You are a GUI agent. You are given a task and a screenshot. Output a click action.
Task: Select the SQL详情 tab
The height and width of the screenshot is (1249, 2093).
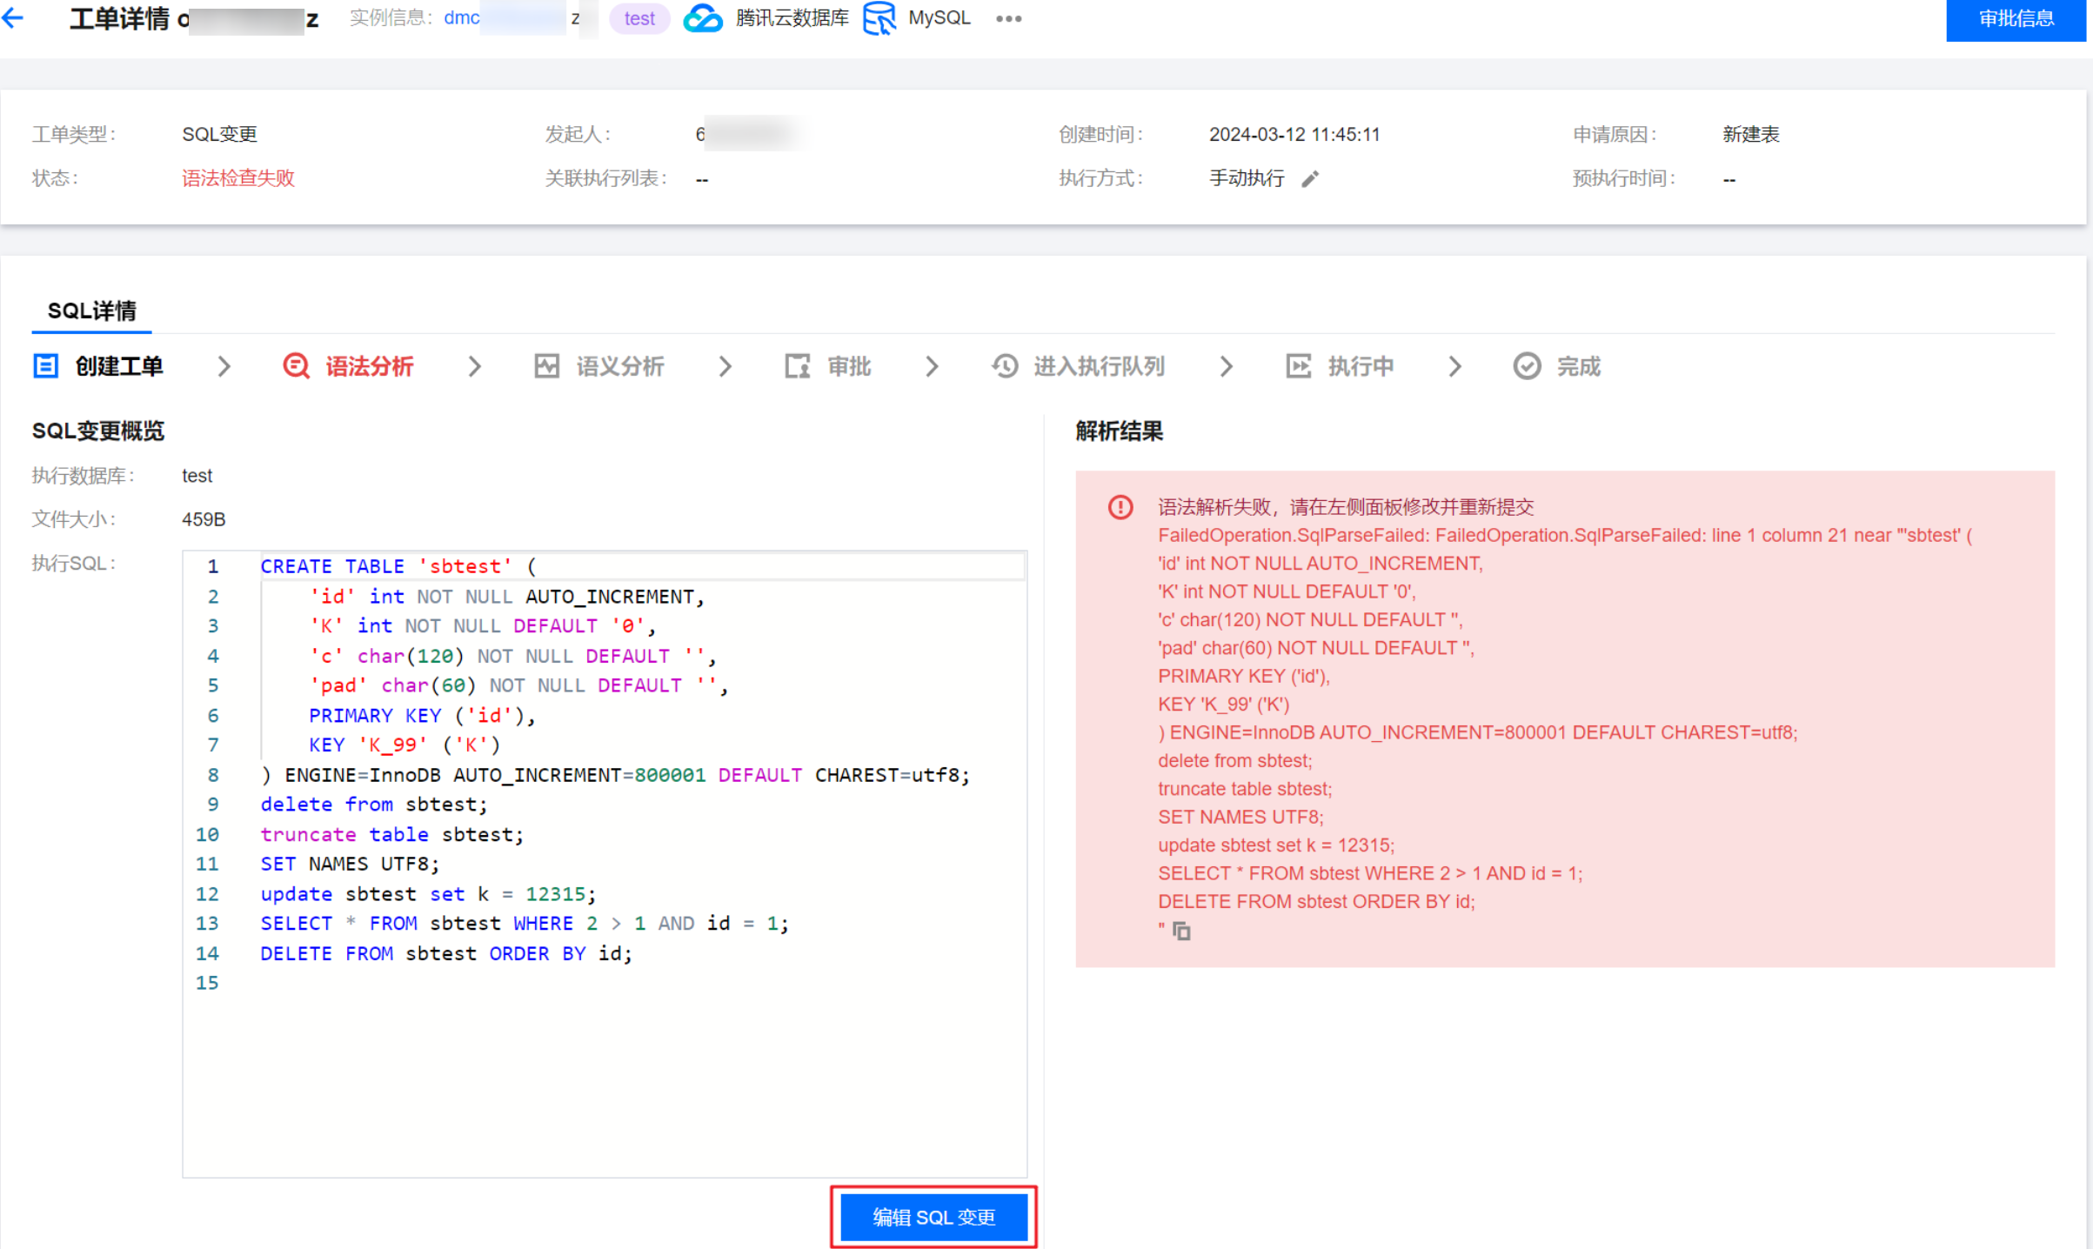tap(91, 311)
